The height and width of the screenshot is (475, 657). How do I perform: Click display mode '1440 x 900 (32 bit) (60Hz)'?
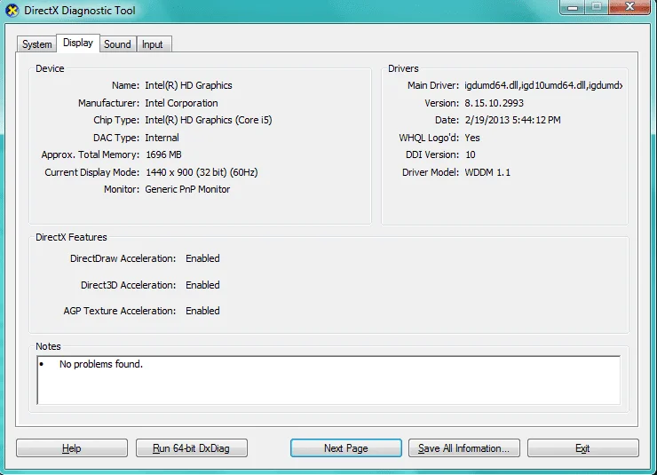[x=202, y=172]
